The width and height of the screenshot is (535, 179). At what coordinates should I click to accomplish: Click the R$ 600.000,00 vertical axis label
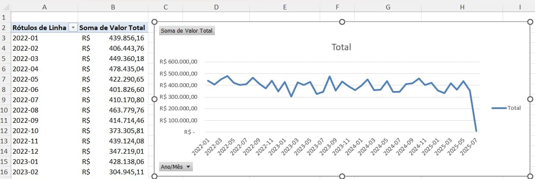point(178,62)
